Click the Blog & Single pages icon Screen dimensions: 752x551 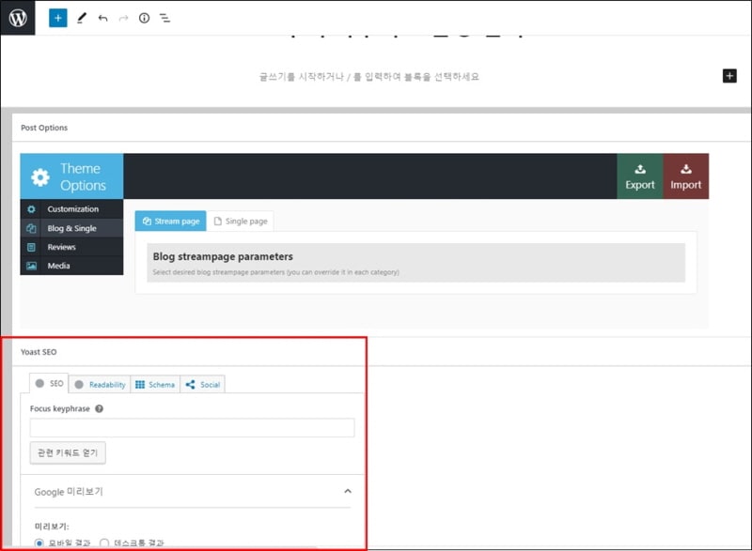(x=31, y=228)
